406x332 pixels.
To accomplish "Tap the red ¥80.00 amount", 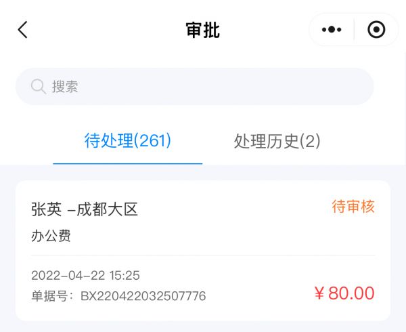I will coord(344,293).
